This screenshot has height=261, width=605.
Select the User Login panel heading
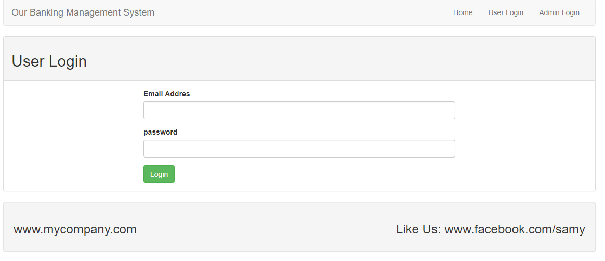pos(49,61)
